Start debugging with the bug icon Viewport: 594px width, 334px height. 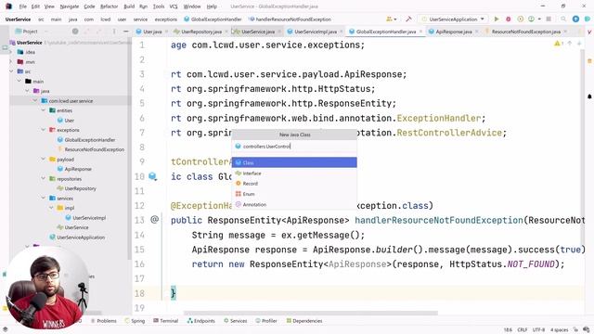click(x=508, y=19)
